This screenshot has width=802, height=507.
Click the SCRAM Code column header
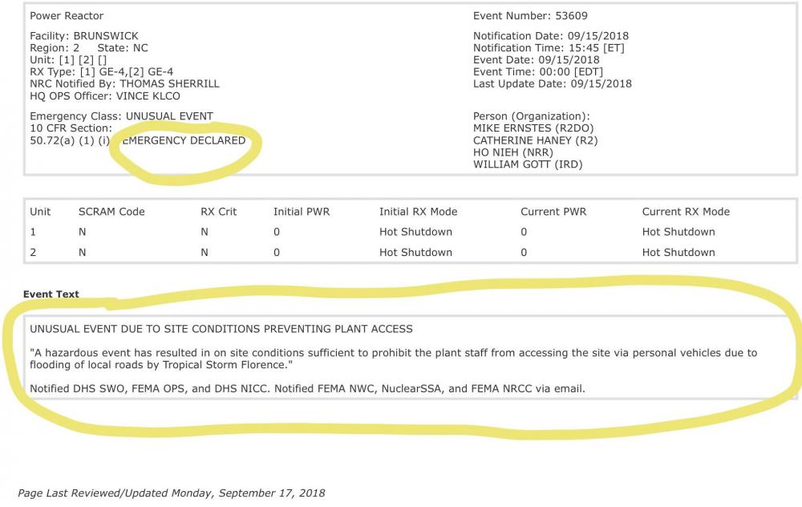pyautogui.click(x=111, y=212)
